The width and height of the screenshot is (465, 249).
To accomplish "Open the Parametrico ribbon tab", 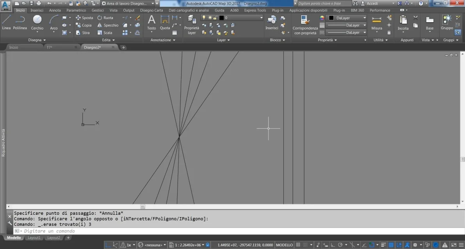I will [76, 10].
